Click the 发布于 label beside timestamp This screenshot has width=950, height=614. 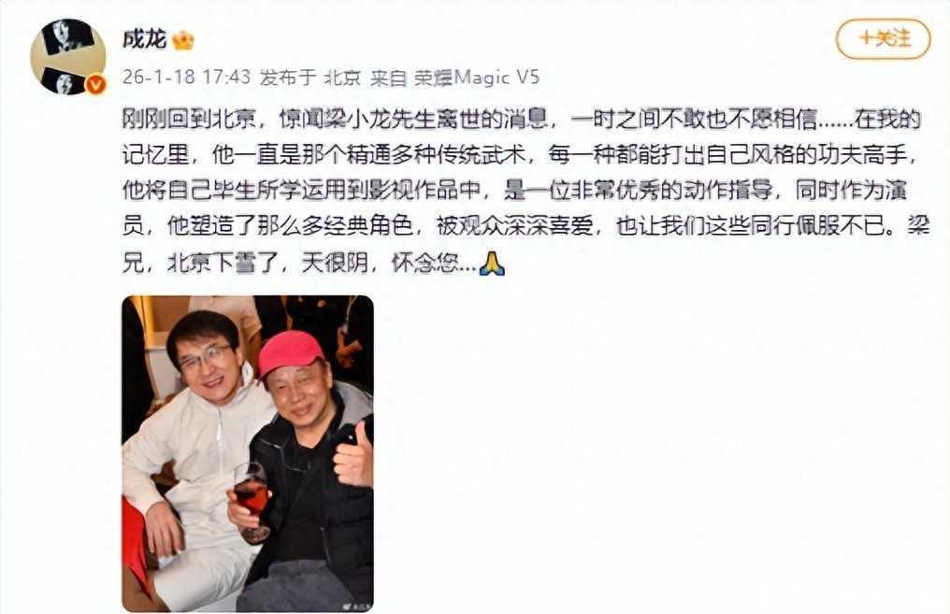coord(288,78)
